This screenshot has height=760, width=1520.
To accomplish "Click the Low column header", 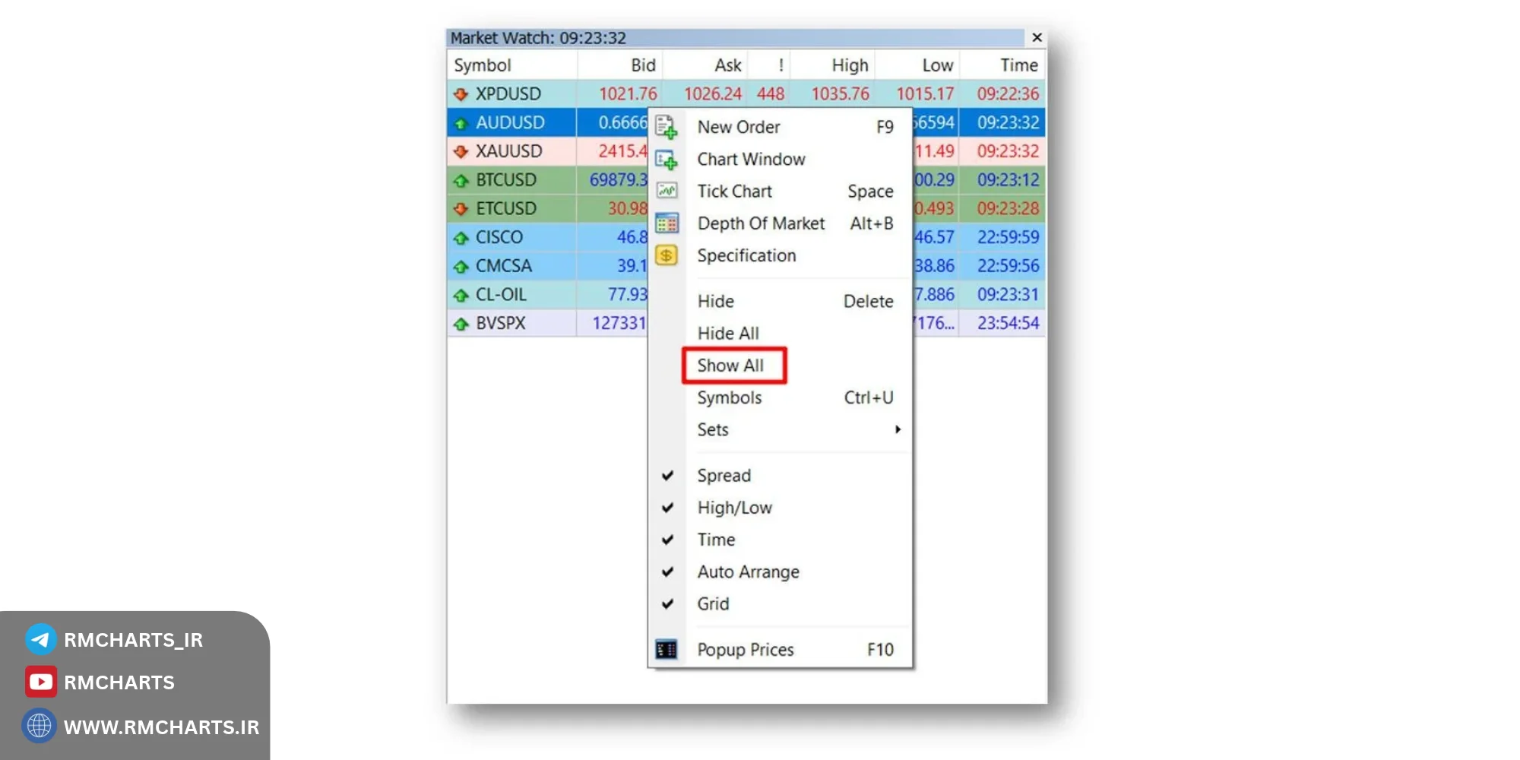I will [x=917, y=65].
